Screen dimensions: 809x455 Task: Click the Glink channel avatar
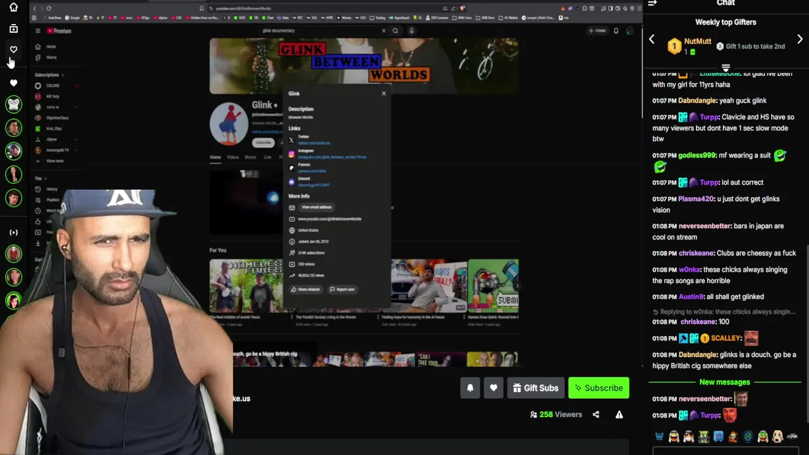point(229,123)
